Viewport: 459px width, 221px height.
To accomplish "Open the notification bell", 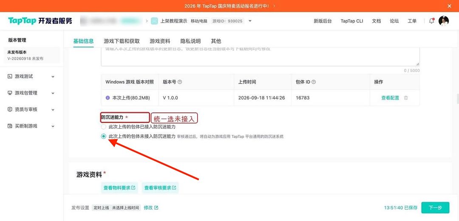I will (x=431, y=21).
